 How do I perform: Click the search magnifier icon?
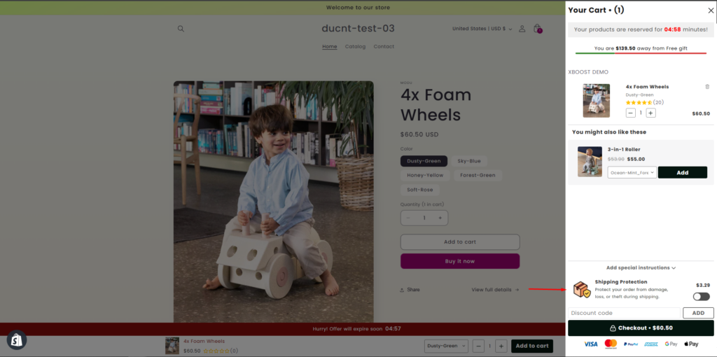(181, 29)
